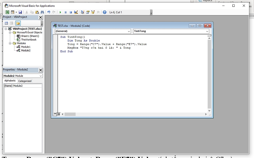Close the Module2 code window
The width and height of the screenshot is (254, 158).
click(x=207, y=26)
